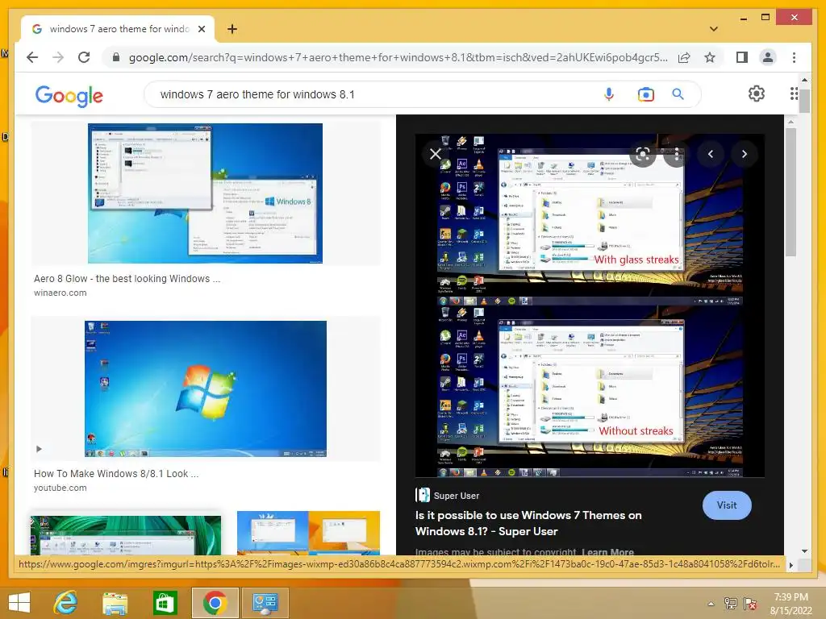Open the Super User source link
This screenshot has width=826, height=619.
point(447,496)
